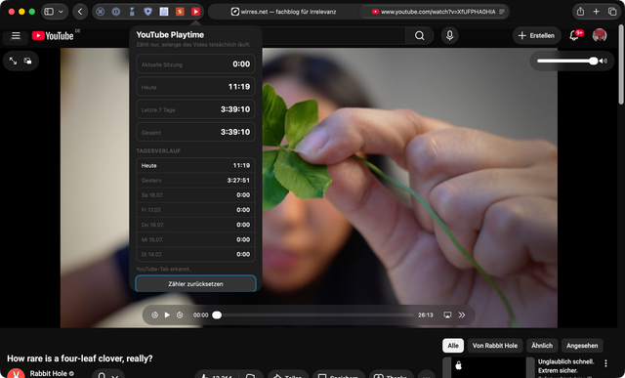Click the video title about four-leaf clover

coord(80,358)
